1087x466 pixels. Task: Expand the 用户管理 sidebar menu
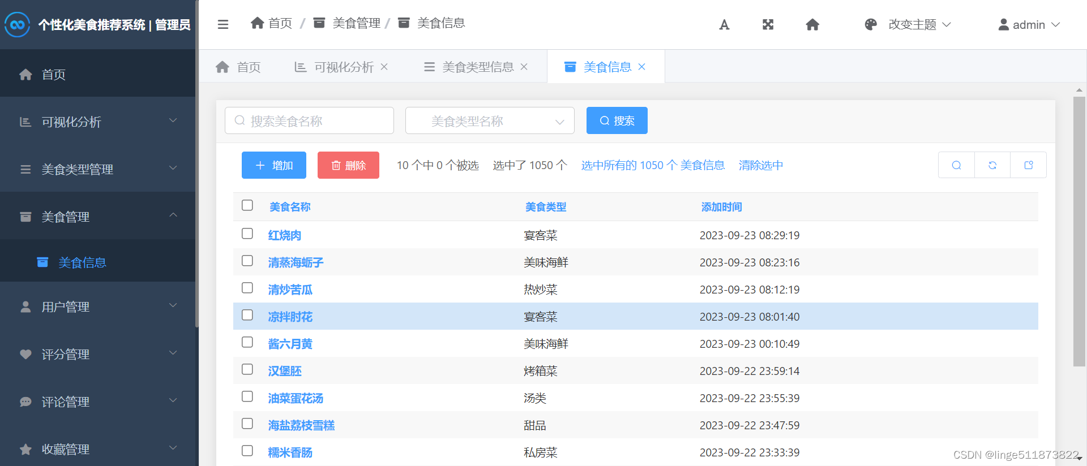pyautogui.click(x=173, y=305)
